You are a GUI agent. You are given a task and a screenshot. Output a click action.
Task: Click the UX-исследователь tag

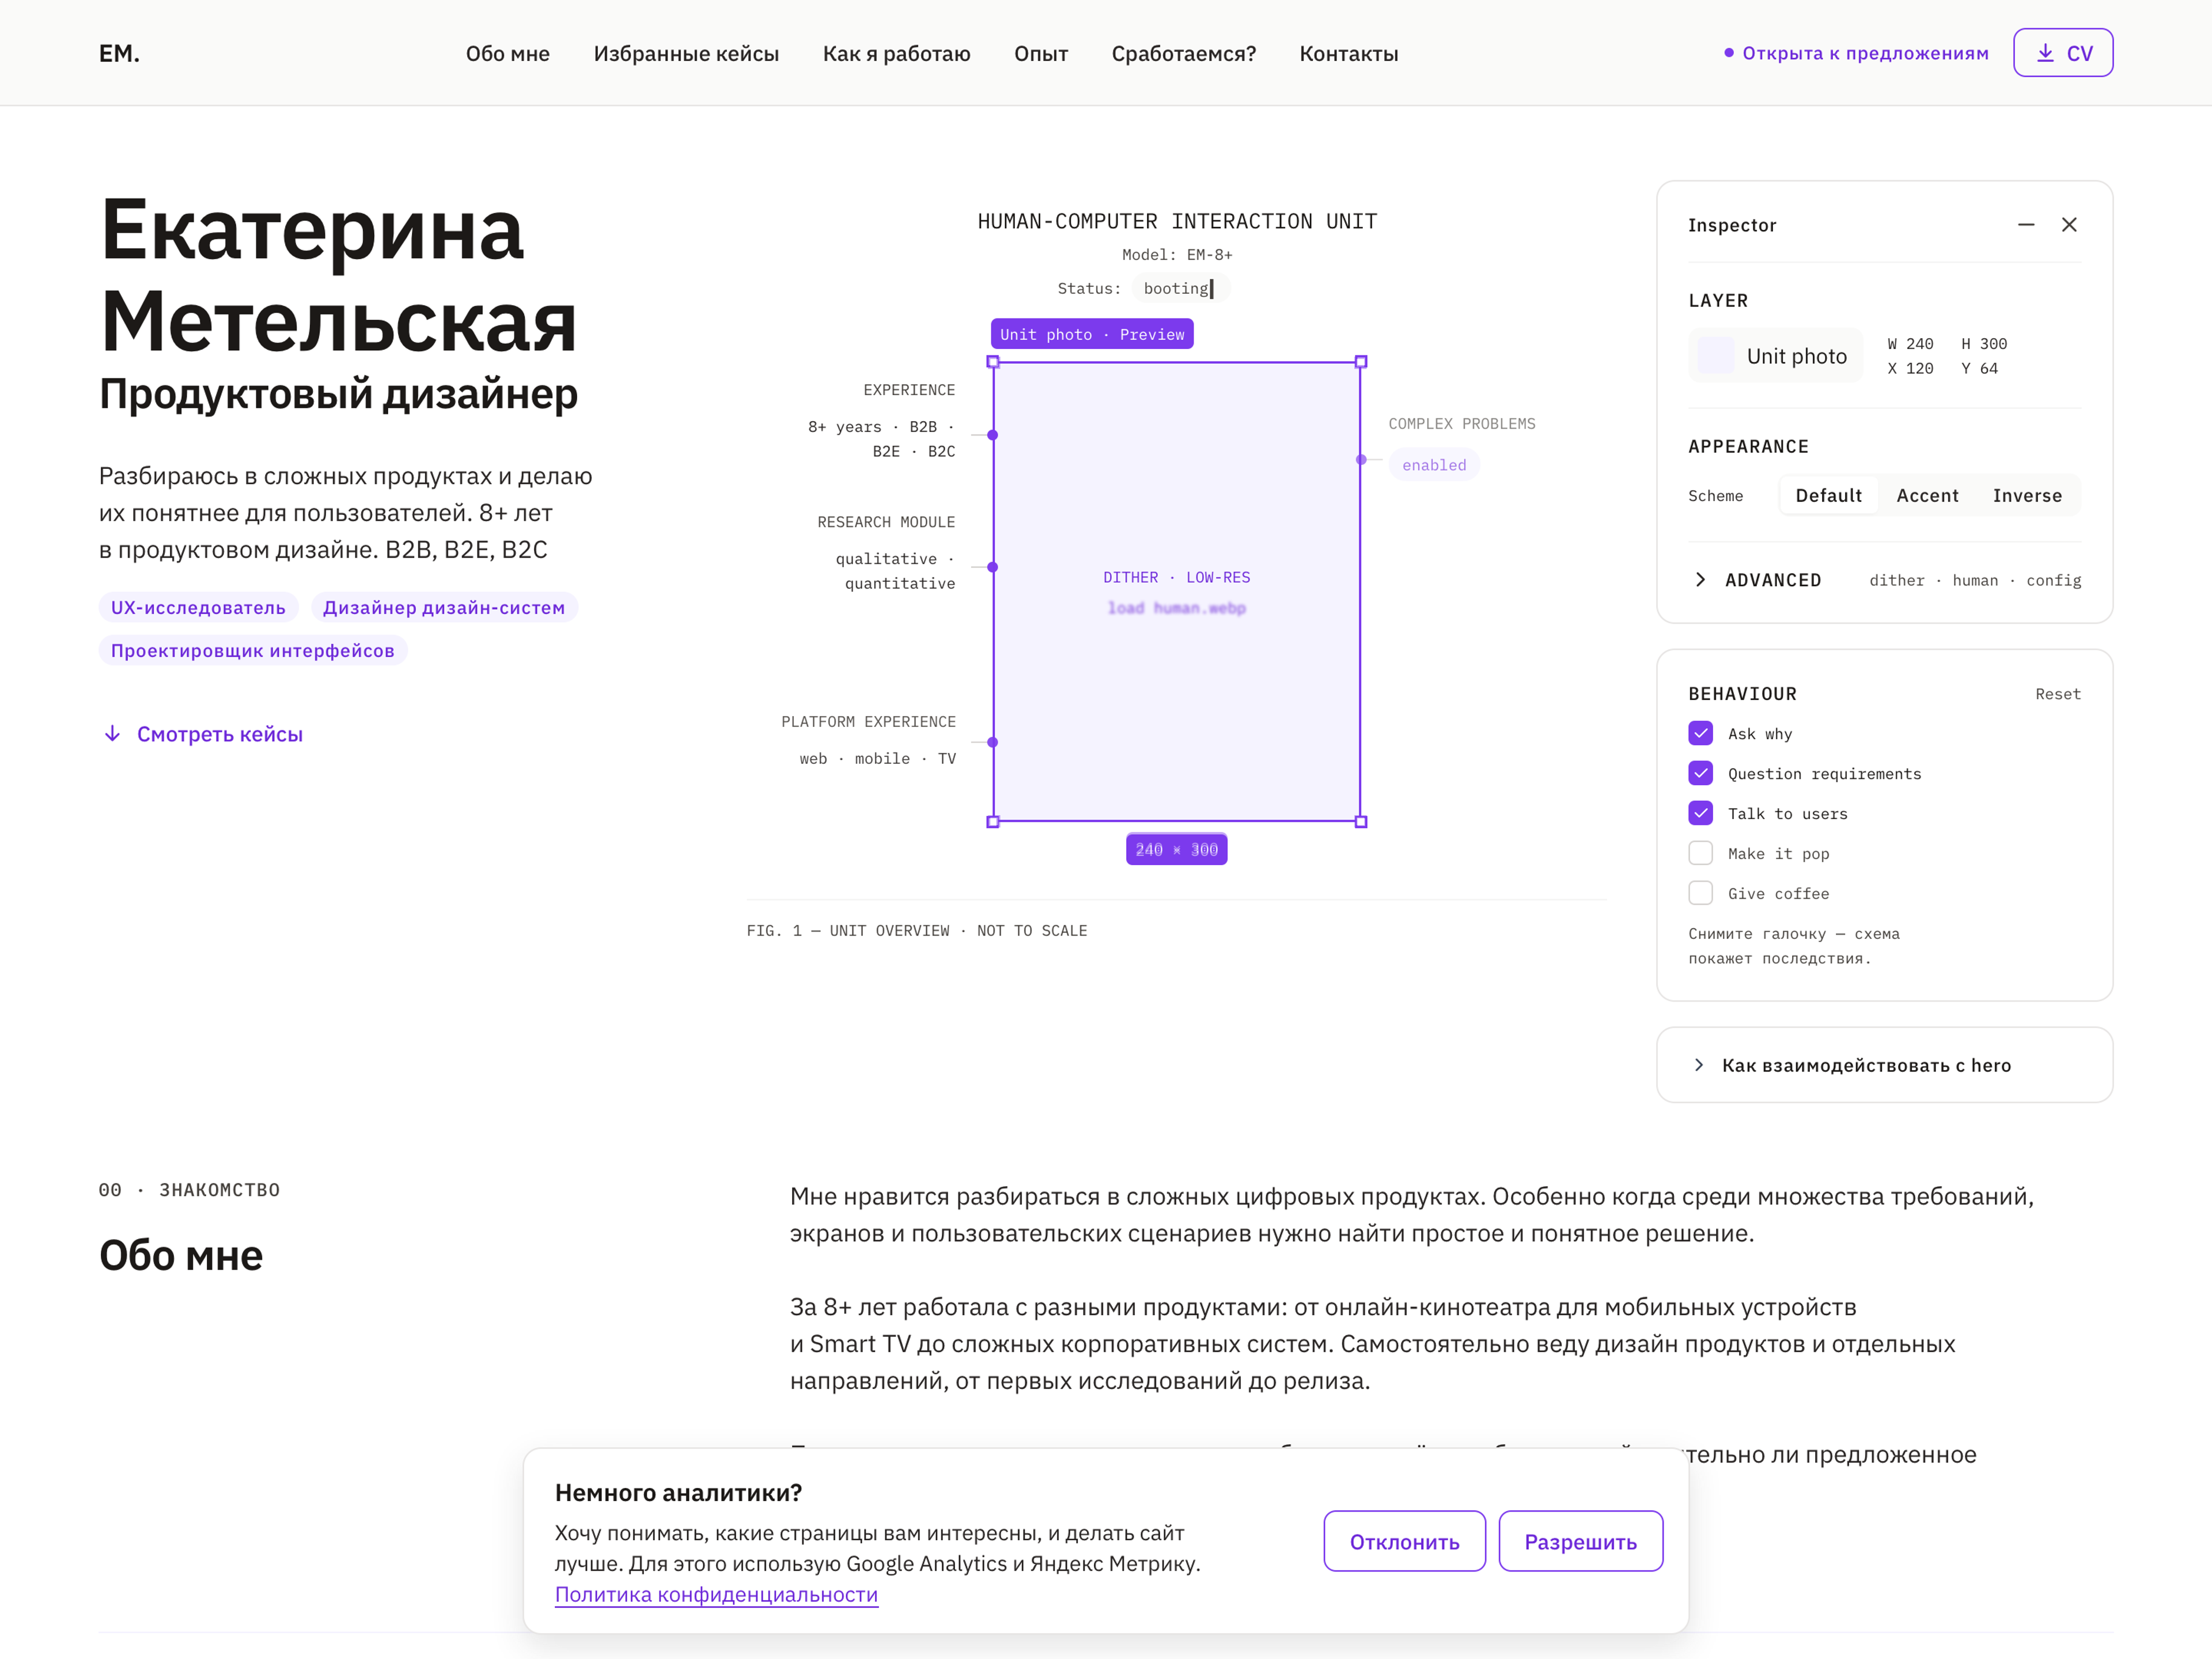coord(198,608)
